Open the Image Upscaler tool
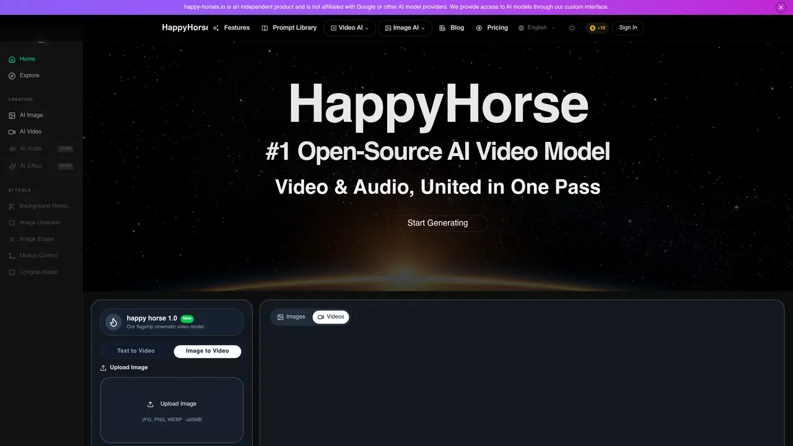Image resolution: width=793 pixels, height=446 pixels. 41,222
